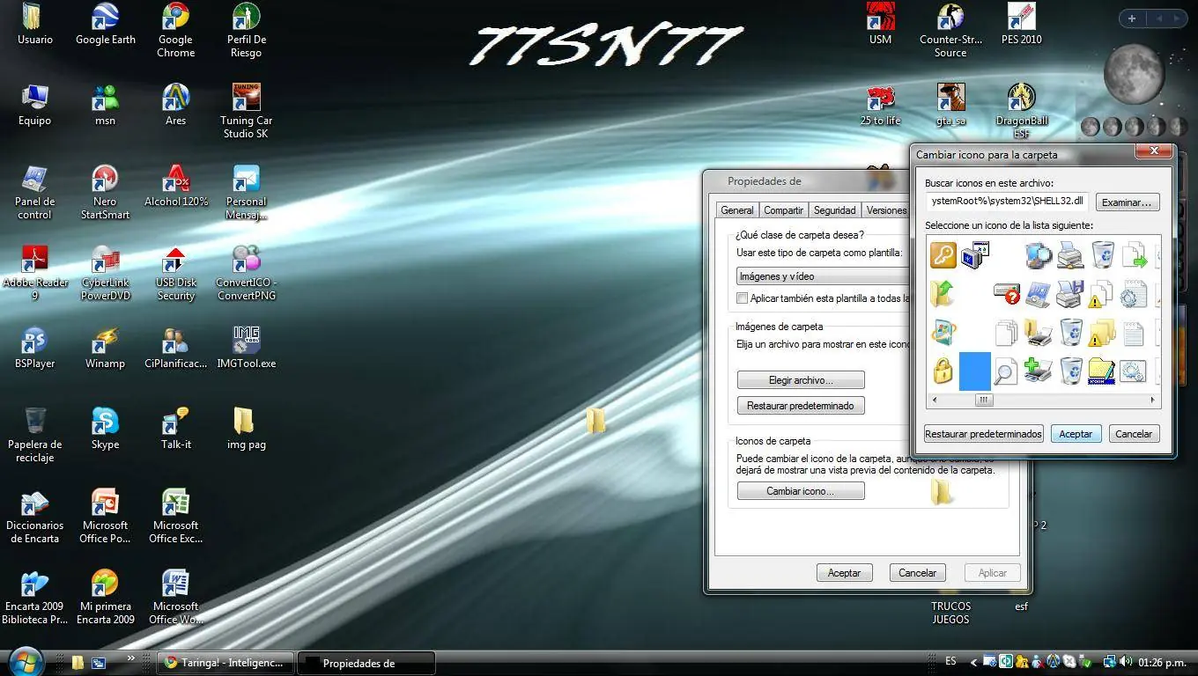Choose the documents with green arrow icon
The width and height of the screenshot is (1198, 676).
coord(1135,255)
